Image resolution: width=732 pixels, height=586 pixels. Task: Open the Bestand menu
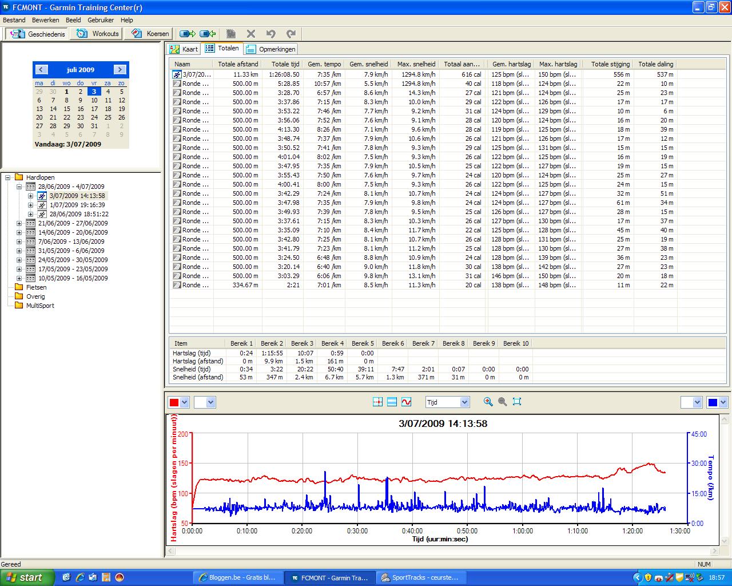[14, 20]
